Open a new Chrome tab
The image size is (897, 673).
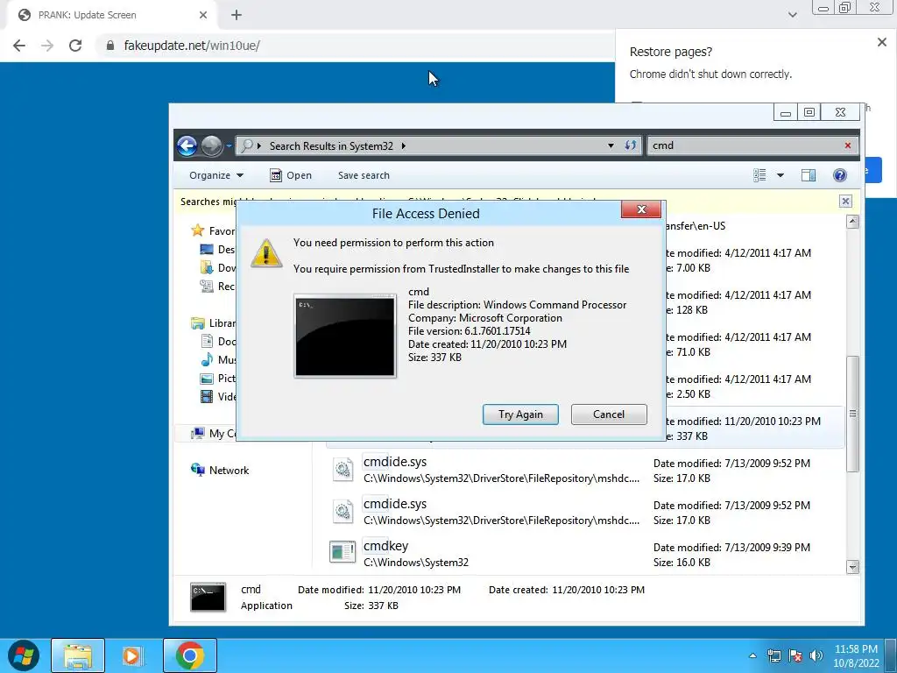click(x=237, y=15)
